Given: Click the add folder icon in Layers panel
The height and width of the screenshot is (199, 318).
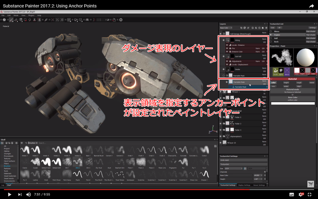Looking at the screenshot, I should (263, 28).
